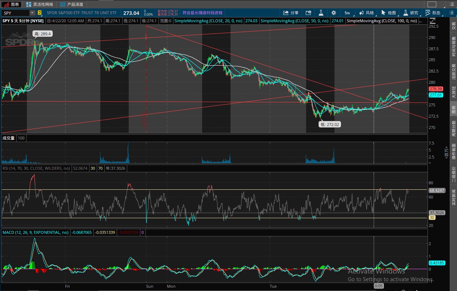Click SimpleMovingAvg (CLOSE, 20, 0, no) study label
Screen dimensions: 457x291
pyautogui.click(x=208, y=21)
